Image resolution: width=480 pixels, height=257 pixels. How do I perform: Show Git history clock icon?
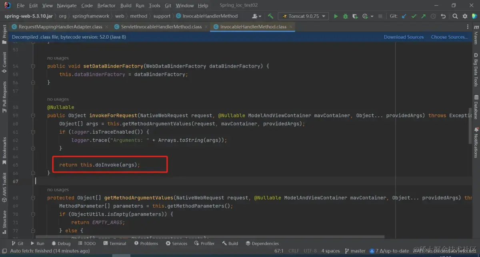(433, 16)
